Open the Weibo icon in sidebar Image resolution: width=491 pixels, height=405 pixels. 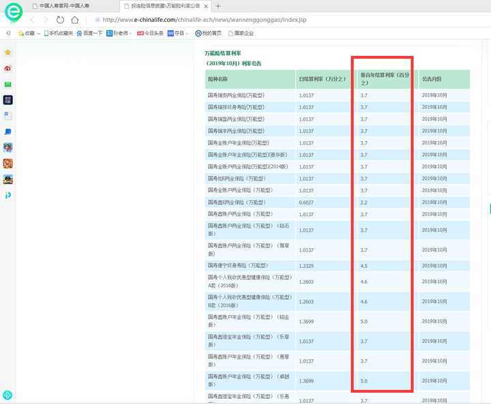(8, 68)
